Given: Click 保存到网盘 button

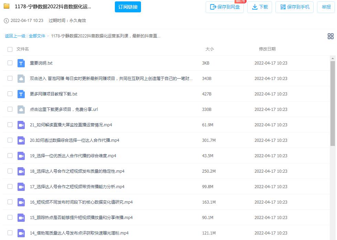Looking at the screenshot, I should point(225,7).
